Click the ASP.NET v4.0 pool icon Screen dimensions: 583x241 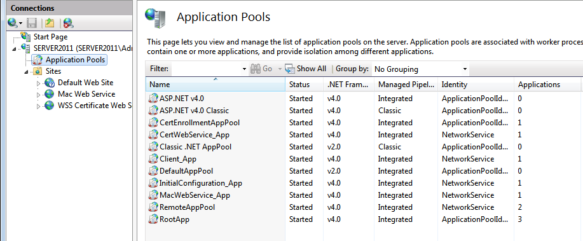tap(153, 99)
